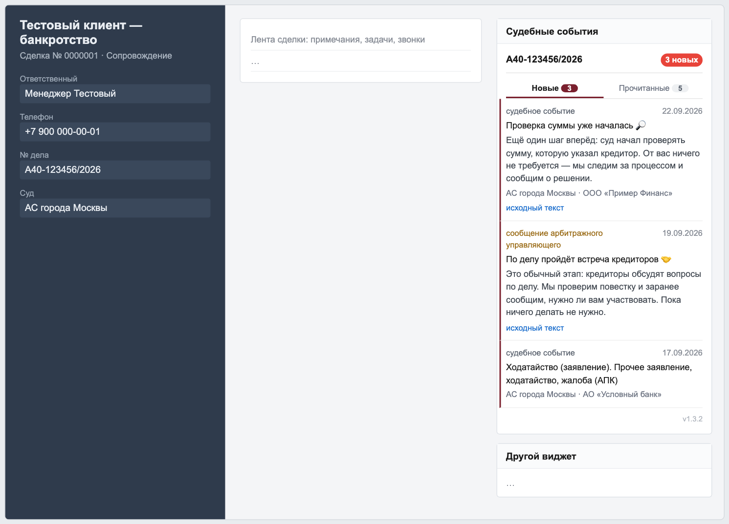The width and height of the screenshot is (729, 524).
Task: Click the case number heading 'А40-123456/2026' in the widget
Action: click(544, 60)
